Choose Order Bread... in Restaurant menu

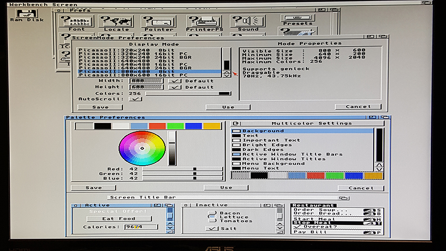pos(337,214)
